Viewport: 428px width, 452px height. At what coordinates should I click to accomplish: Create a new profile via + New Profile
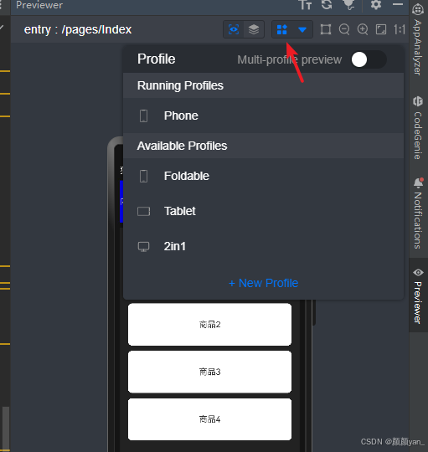click(x=263, y=283)
